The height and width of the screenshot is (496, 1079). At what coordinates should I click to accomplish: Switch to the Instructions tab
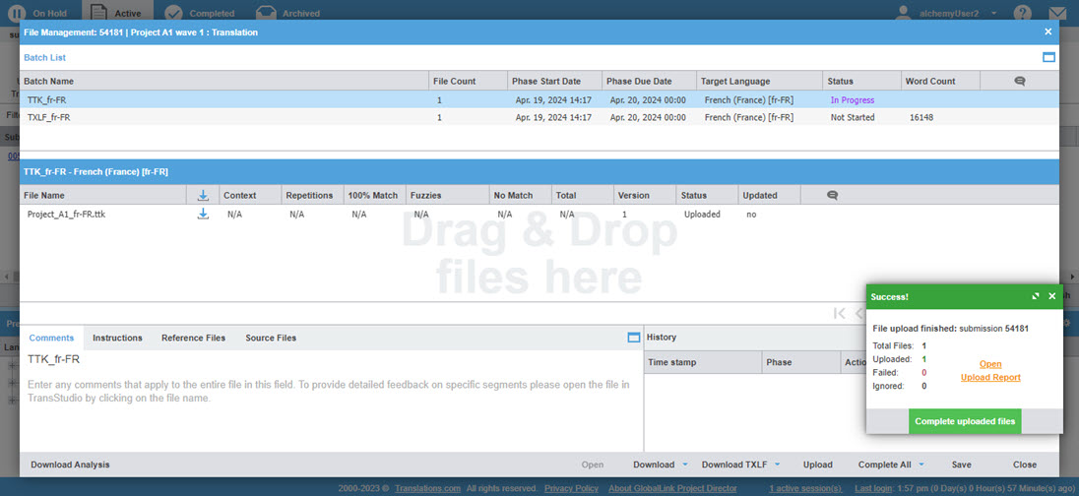tap(117, 338)
